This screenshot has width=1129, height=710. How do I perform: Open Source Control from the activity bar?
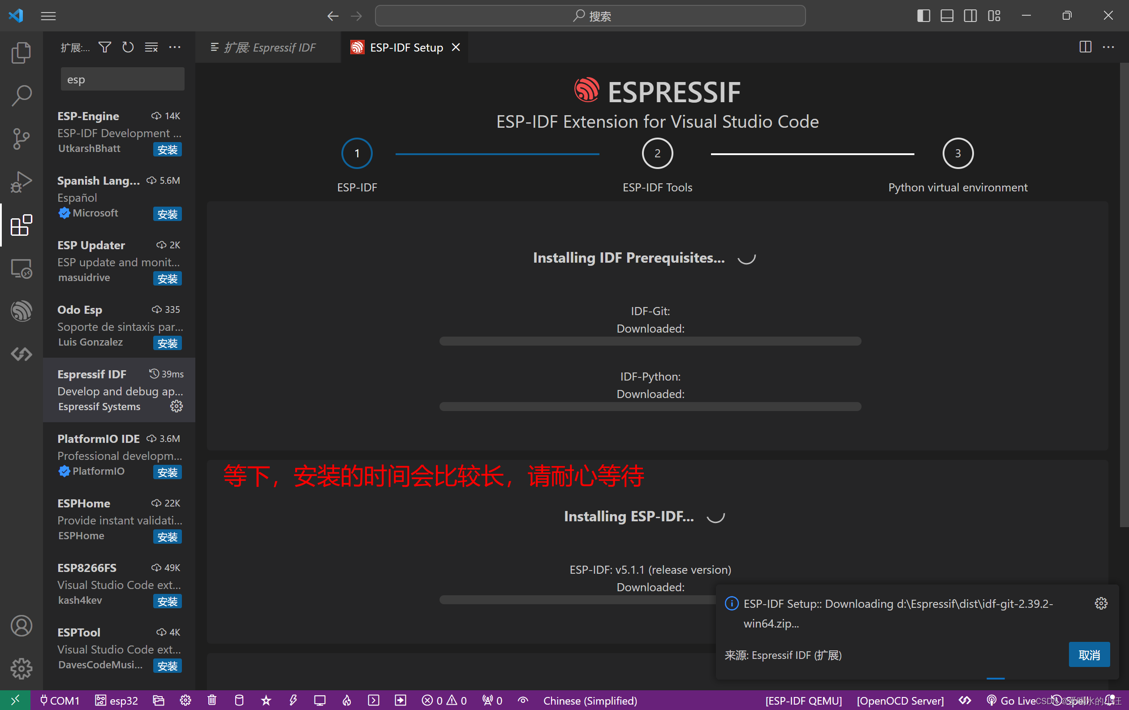[x=21, y=139]
